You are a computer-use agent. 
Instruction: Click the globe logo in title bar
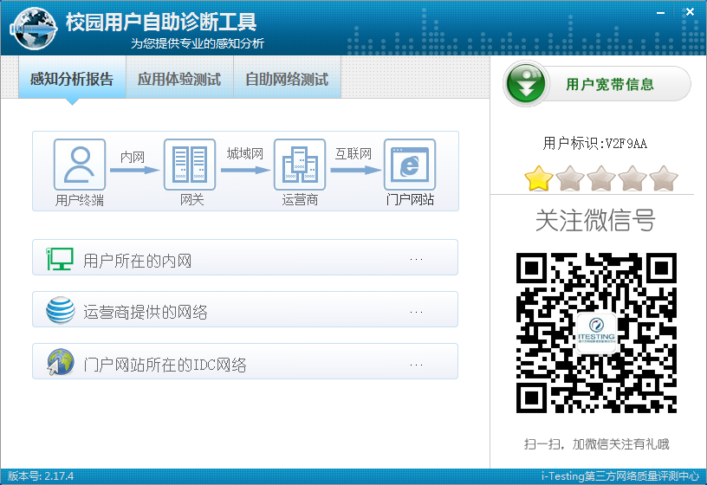34,29
